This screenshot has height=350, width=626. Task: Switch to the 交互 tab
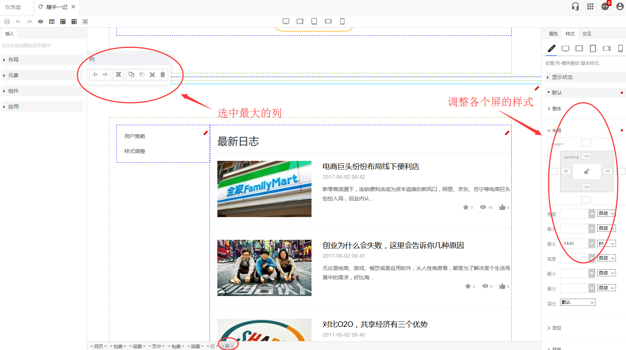pos(587,34)
